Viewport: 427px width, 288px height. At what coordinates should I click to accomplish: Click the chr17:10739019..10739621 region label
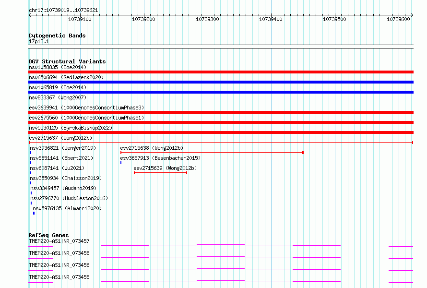63,10
